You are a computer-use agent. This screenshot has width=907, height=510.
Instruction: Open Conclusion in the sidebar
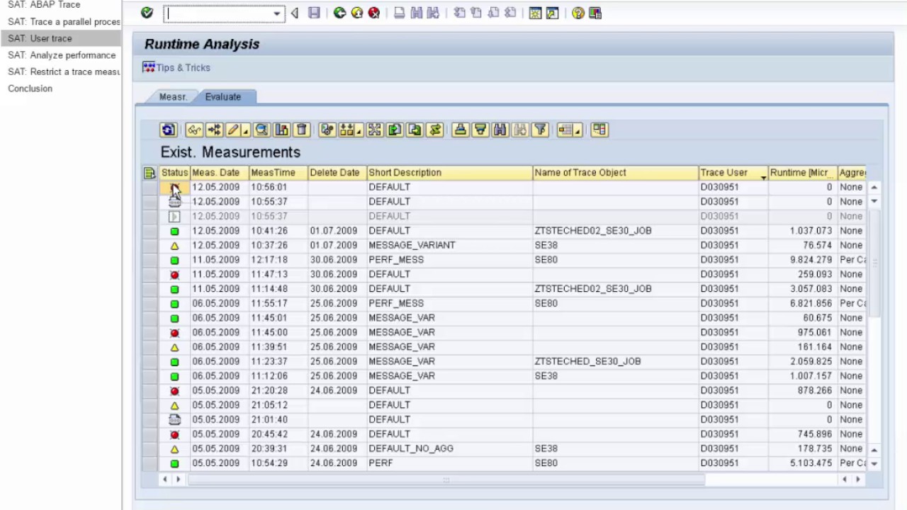30,89
